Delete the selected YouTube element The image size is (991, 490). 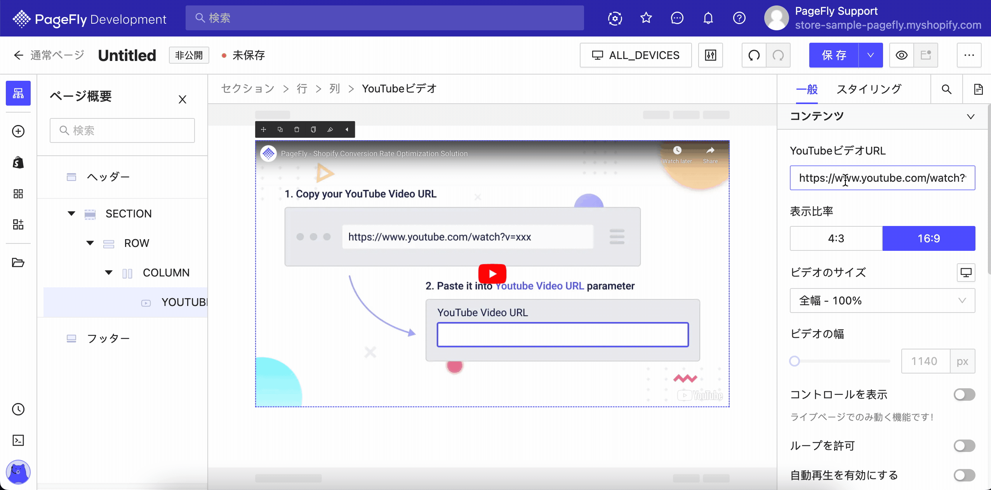(x=297, y=129)
